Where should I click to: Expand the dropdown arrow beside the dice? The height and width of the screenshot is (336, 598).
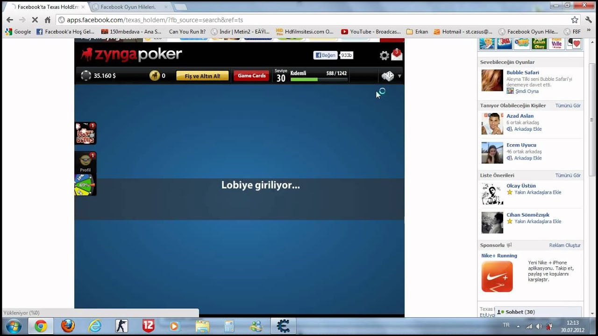[399, 76]
